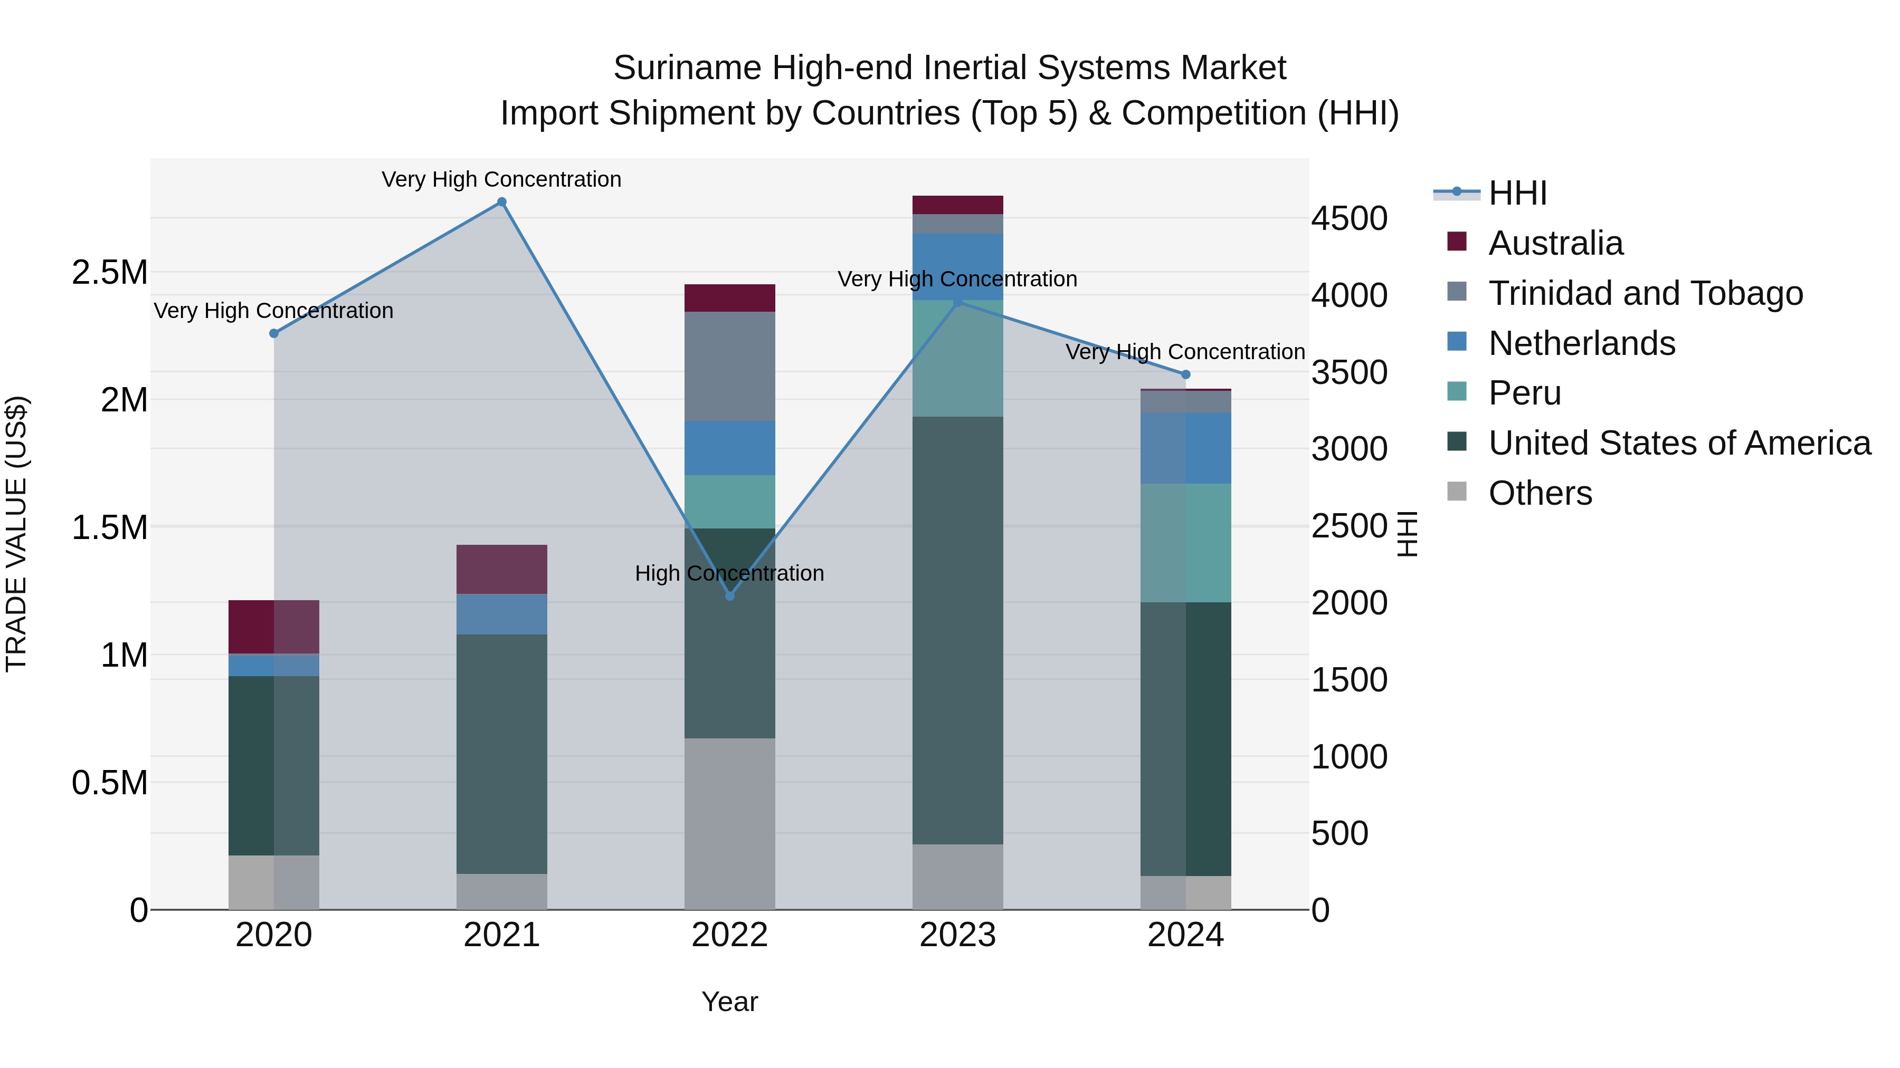The height and width of the screenshot is (1068, 1900).
Task: Click the Australia legend color swatch
Action: click(x=1457, y=241)
